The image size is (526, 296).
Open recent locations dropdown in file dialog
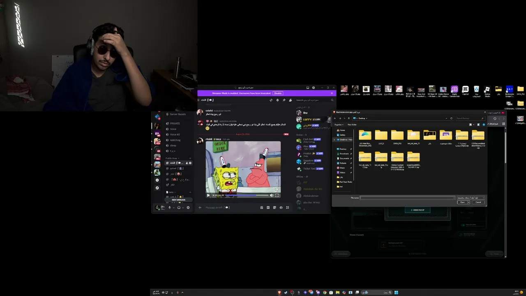click(x=344, y=118)
